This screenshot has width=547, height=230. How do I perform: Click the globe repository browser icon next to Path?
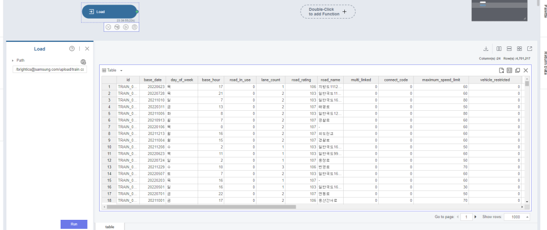[x=83, y=62]
